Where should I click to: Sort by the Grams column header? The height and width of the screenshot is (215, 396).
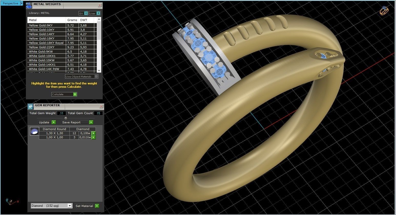pos(72,20)
